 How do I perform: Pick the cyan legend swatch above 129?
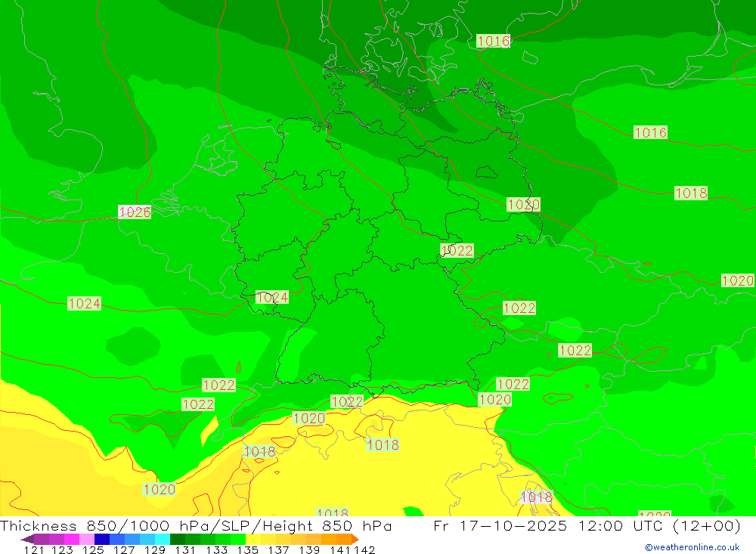163,539
